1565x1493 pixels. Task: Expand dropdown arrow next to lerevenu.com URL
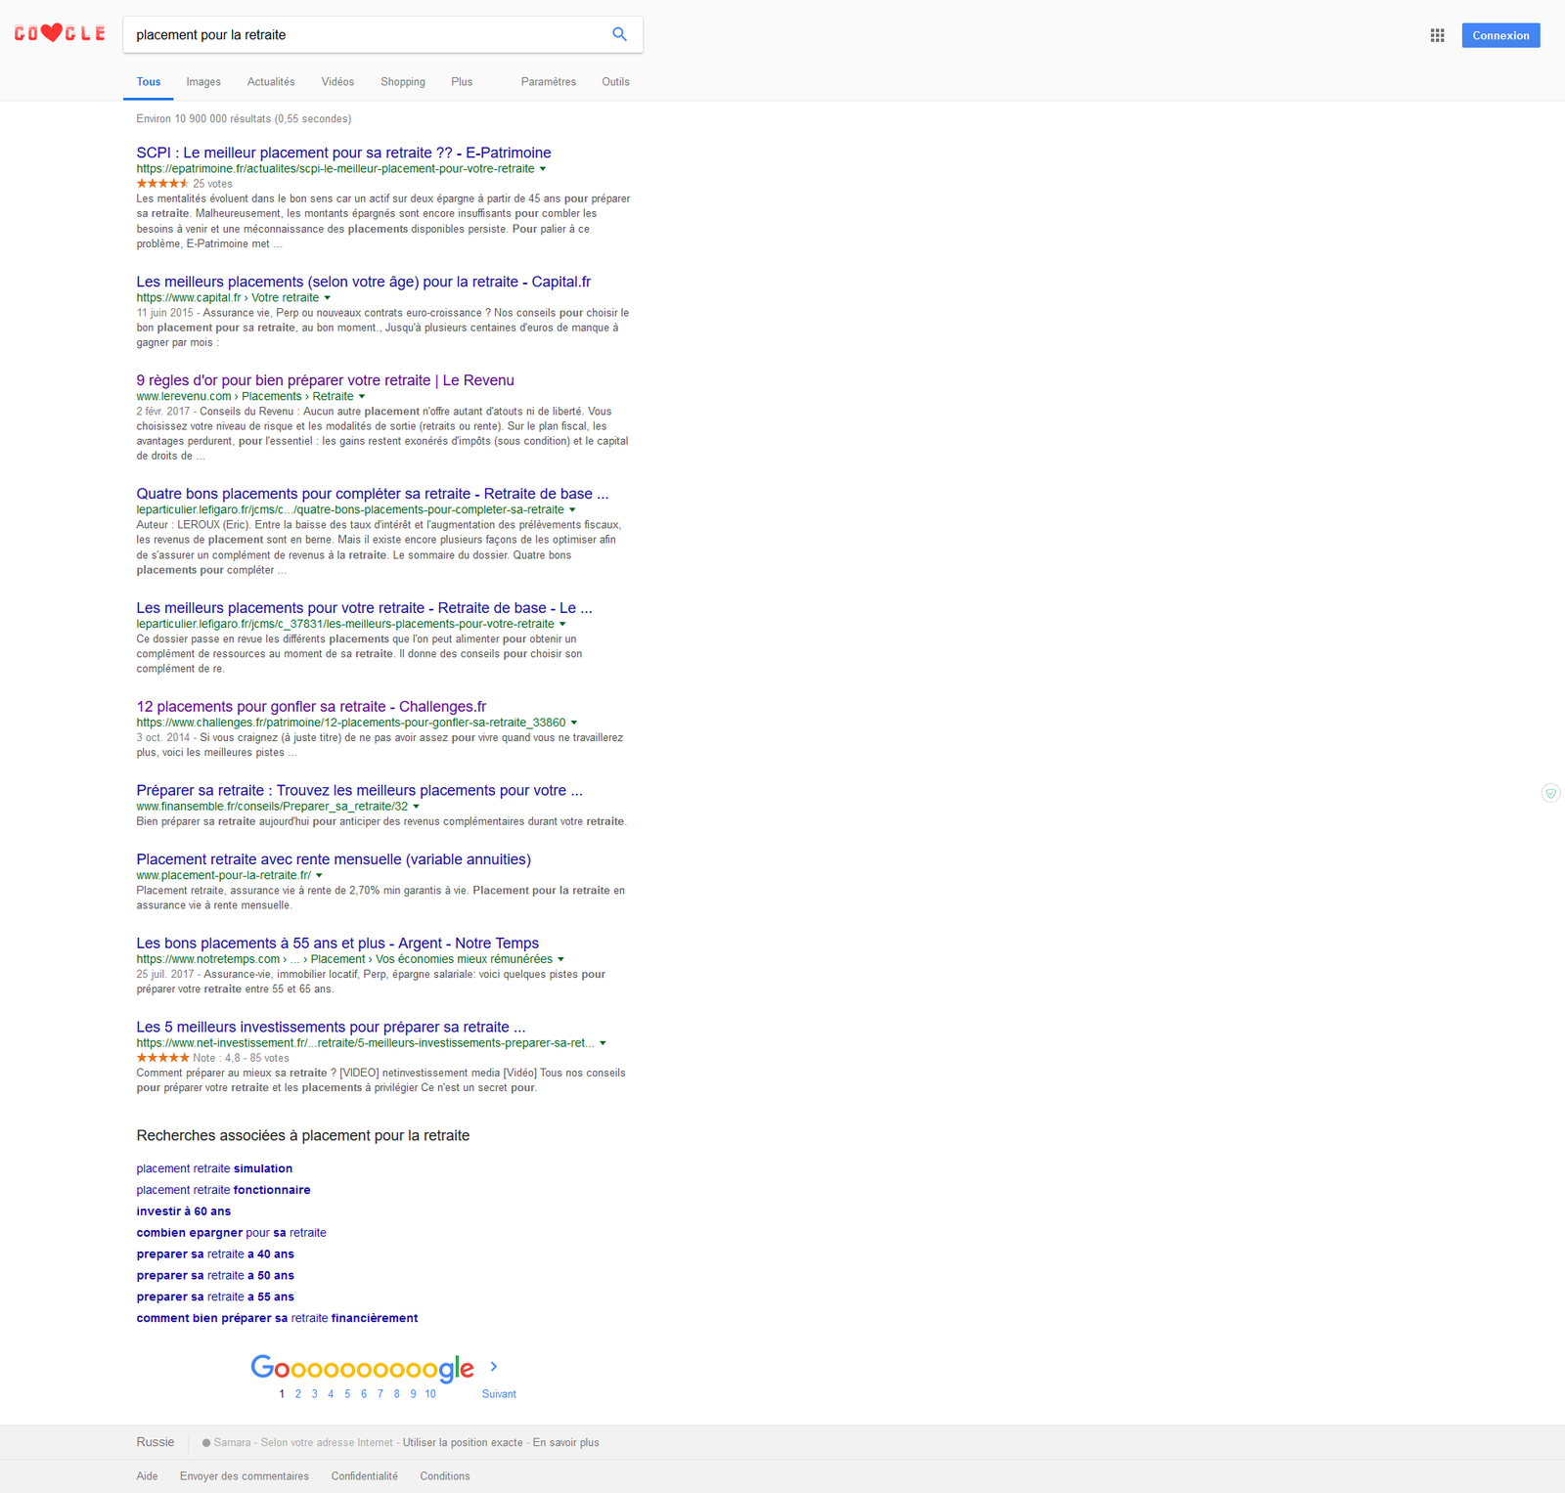pos(362,397)
